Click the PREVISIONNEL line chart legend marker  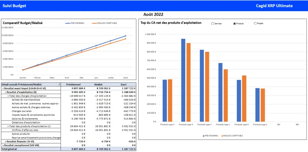(69, 23)
